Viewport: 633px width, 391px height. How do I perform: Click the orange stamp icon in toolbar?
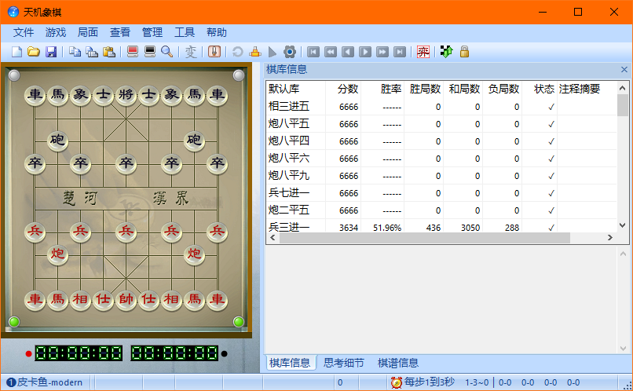(x=254, y=52)
